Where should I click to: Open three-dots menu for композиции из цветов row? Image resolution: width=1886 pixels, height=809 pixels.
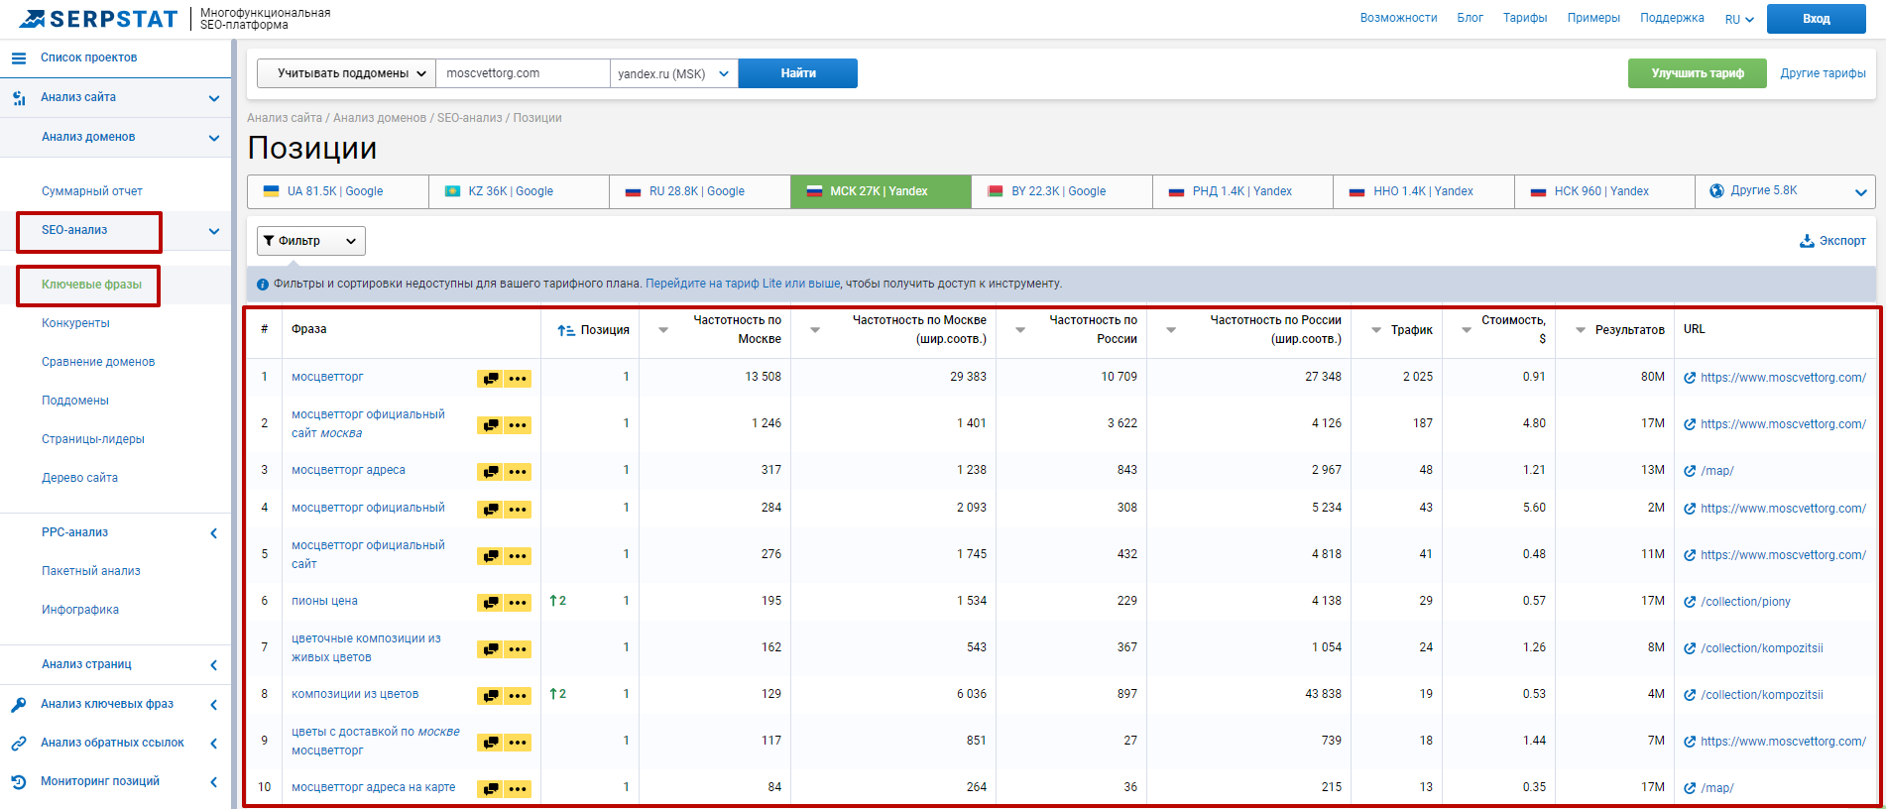(x=518, y=696)
